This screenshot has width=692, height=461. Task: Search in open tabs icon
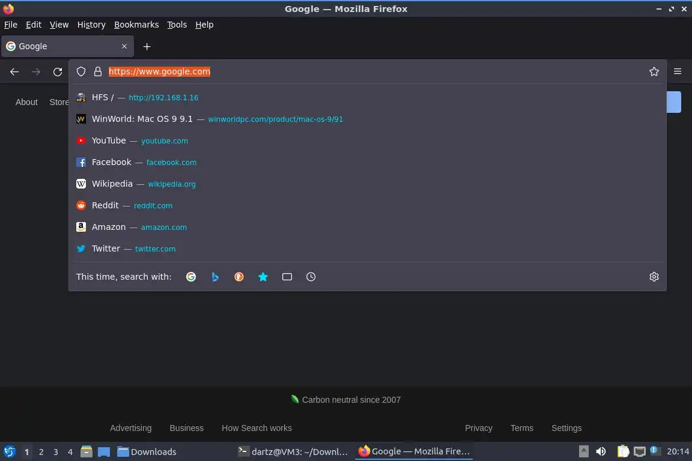click(x=287, y=277)
